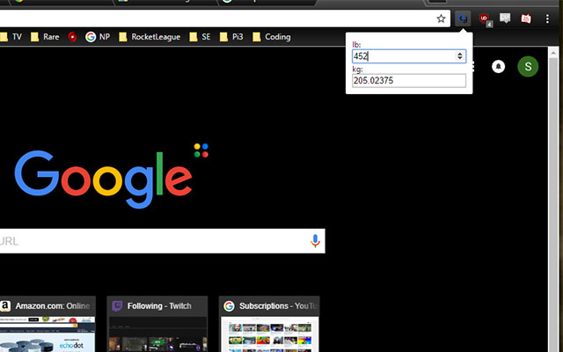Start voice search with microphone
The image size is (563, 352).
click(x=315, y=241)
